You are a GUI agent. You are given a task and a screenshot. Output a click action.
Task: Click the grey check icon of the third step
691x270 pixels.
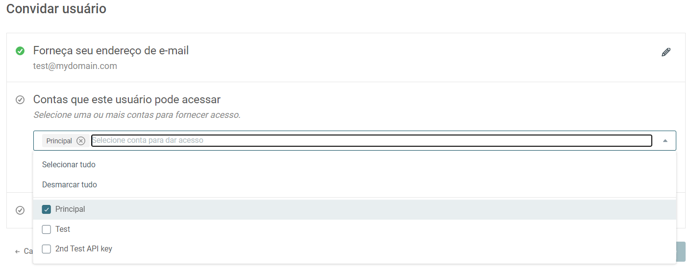pos(20,210)
